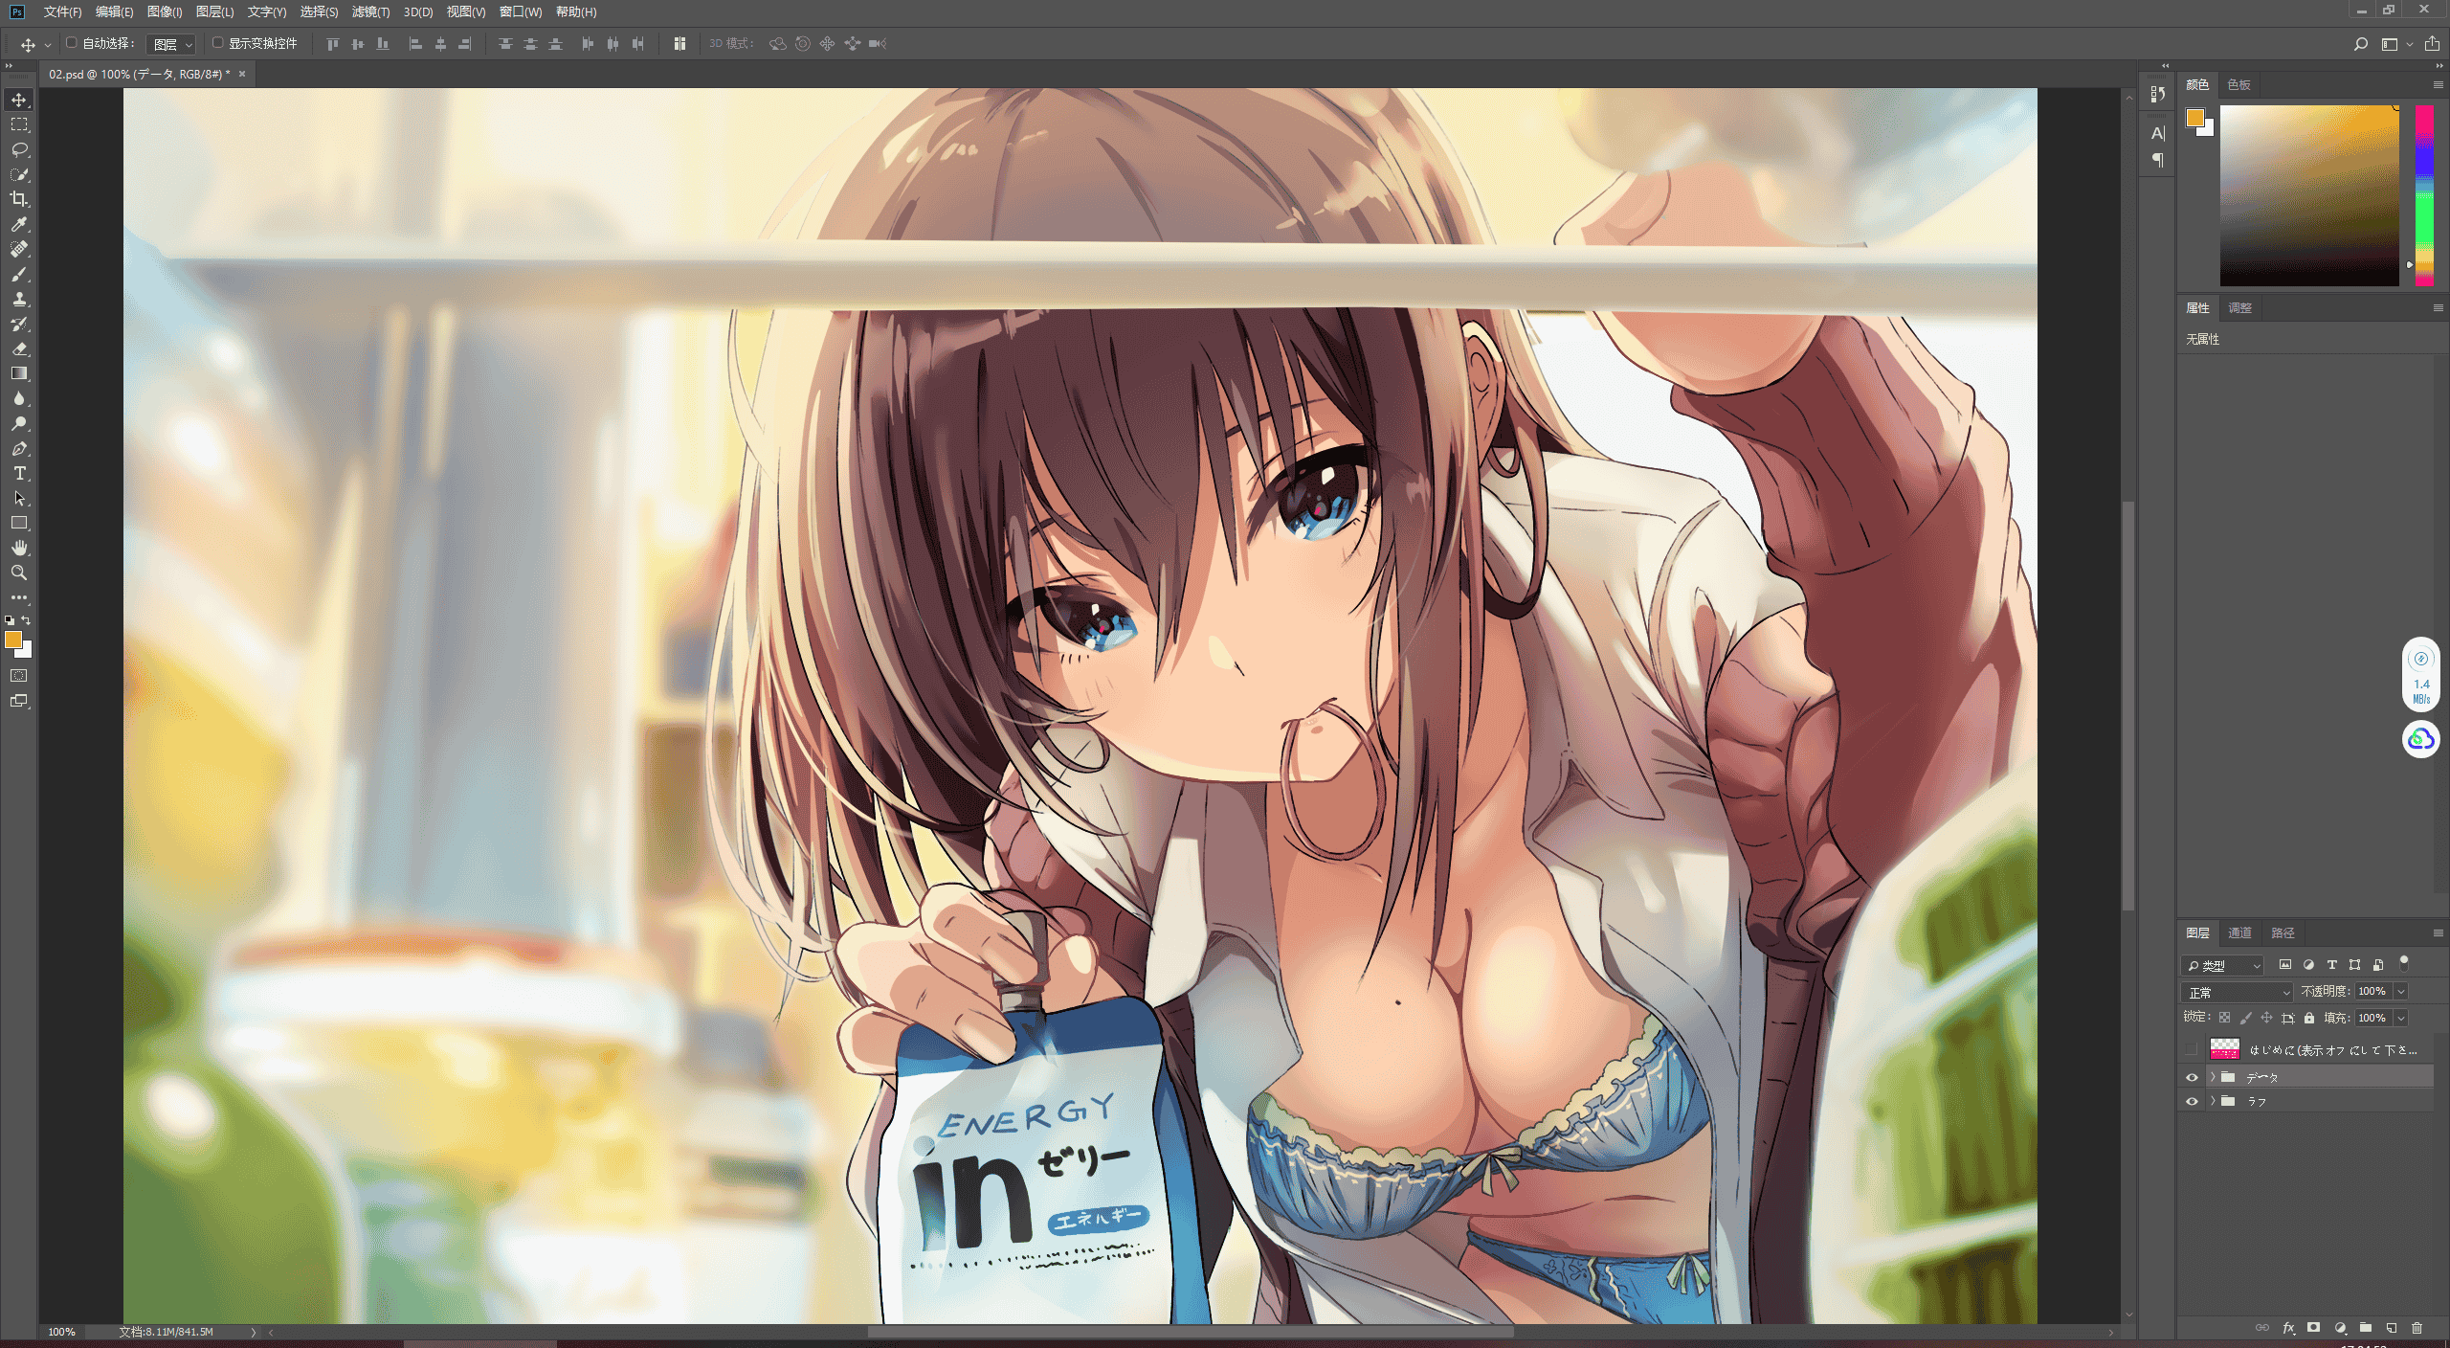Click the delete layer trash icon

tap(2417, 1328)
